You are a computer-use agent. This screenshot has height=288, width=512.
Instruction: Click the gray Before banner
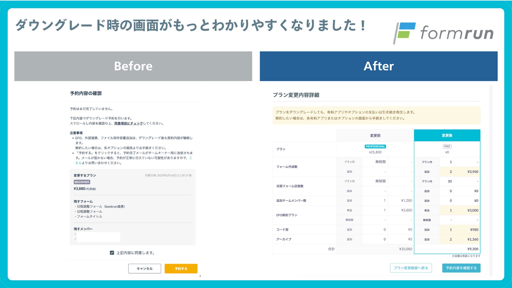click(133, 66)
